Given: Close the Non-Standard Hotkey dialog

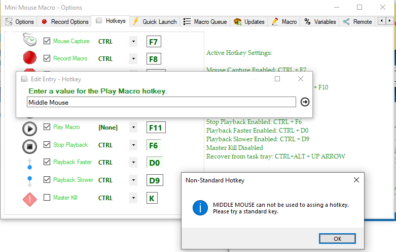Looking at the screenshot, I should (x=356, y=180).
